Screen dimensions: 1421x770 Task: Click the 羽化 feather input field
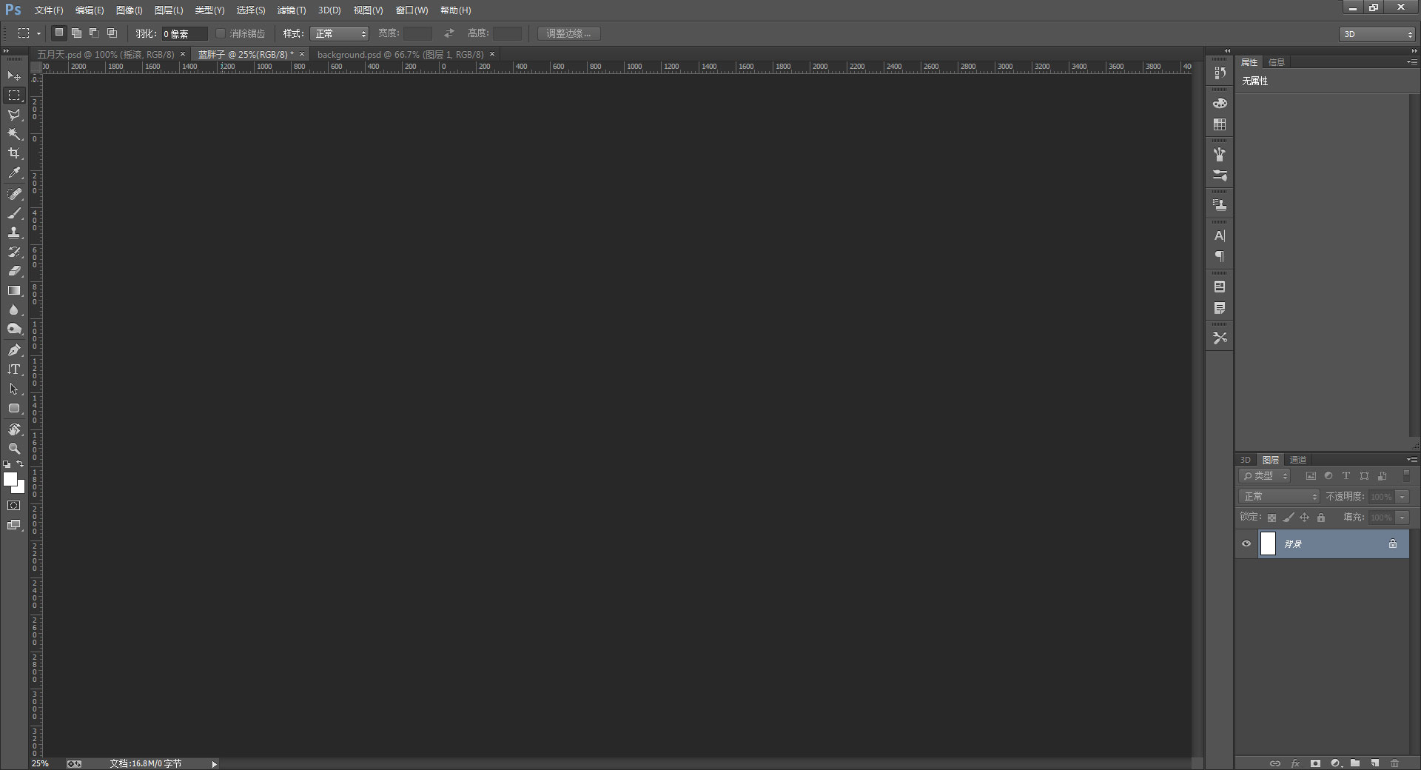coord(184,34)
